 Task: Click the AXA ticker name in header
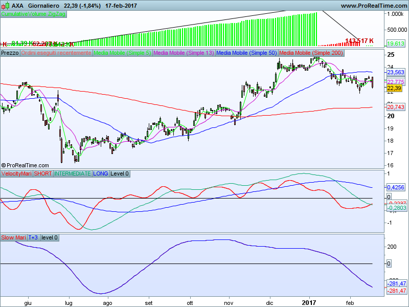[x=17, y=6]
